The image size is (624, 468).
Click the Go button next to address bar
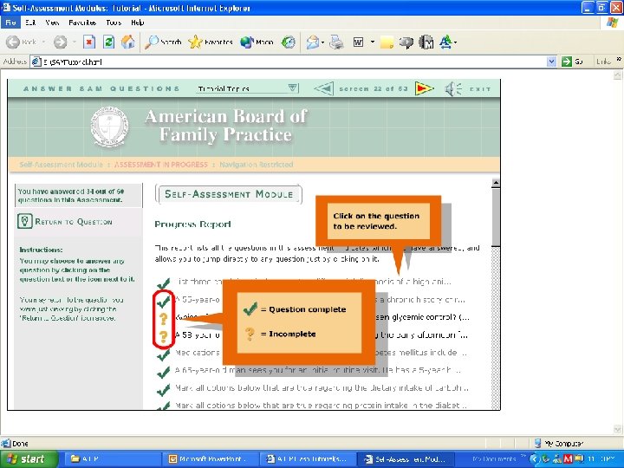[x=572, y=62]
